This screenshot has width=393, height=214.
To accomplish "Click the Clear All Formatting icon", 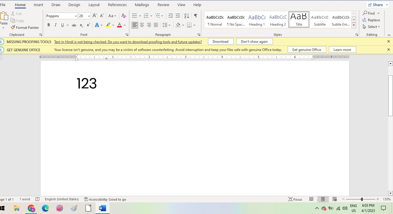I will pos(124,16).
